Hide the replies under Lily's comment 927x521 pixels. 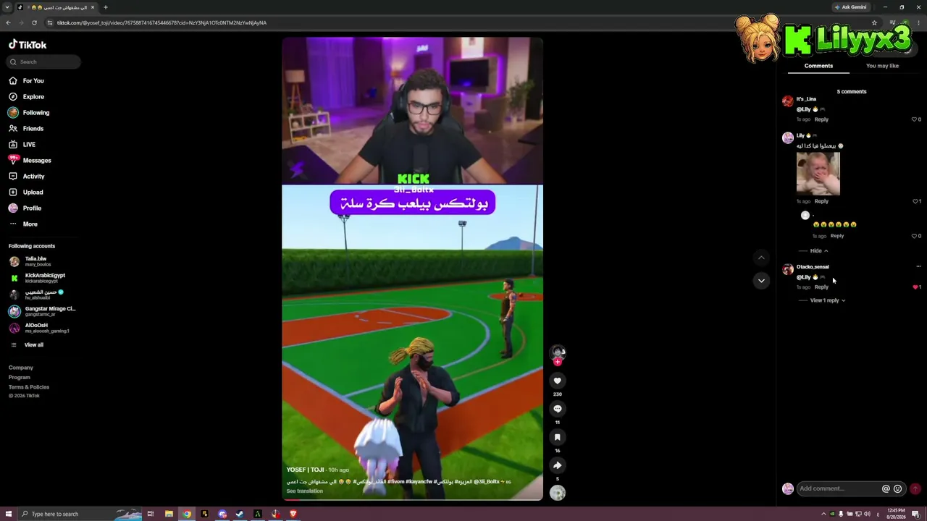tap(819, 251)
